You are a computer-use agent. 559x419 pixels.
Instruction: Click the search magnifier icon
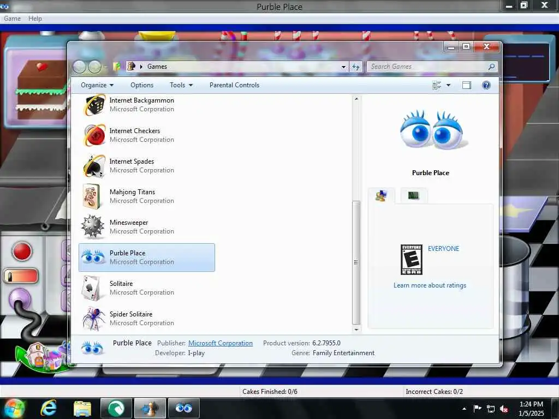coord(491,67)
